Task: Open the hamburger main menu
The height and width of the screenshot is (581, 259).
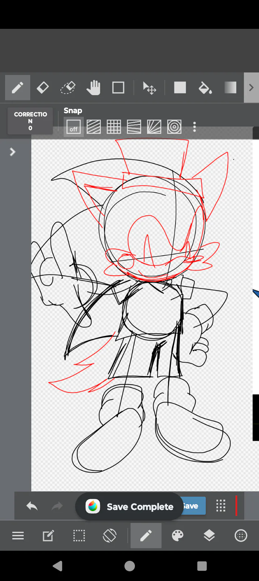Action: pos(18,536)
